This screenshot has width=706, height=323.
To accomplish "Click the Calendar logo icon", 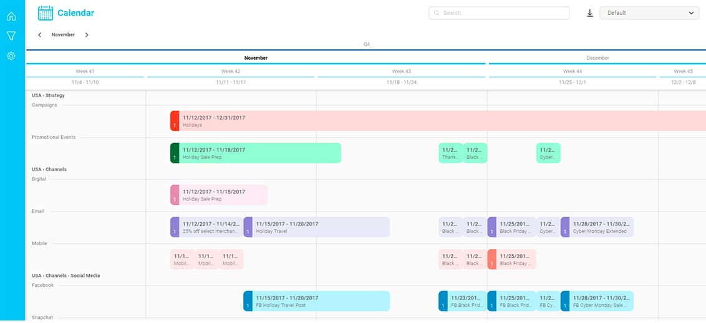I will tap(46, 12).
